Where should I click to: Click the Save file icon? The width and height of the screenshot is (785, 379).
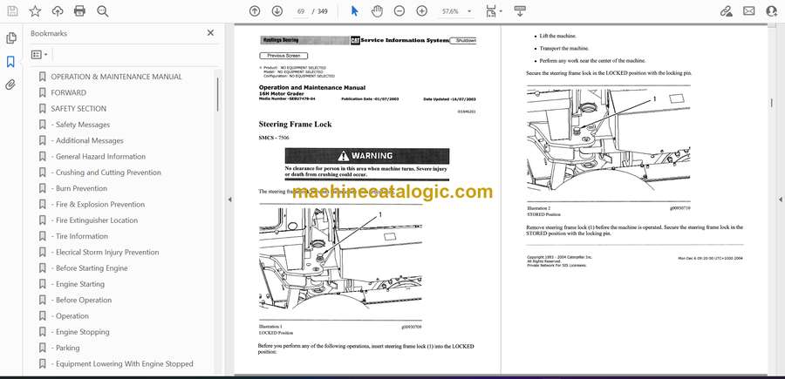(x=12, y=11)
